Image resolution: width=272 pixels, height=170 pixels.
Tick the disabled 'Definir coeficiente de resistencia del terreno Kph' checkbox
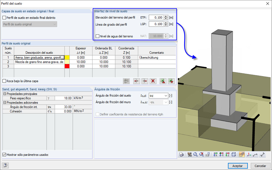tap(97, 114)
